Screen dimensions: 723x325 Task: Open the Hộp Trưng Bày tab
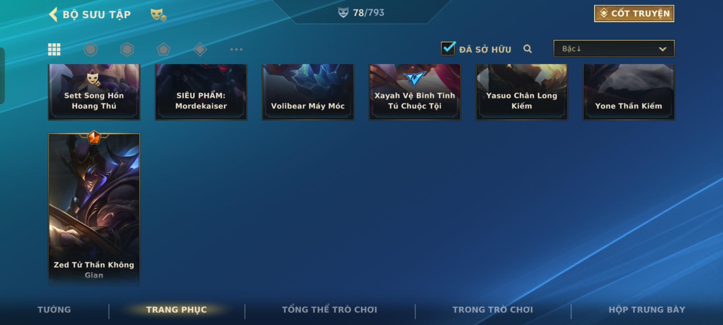[647, 310]
